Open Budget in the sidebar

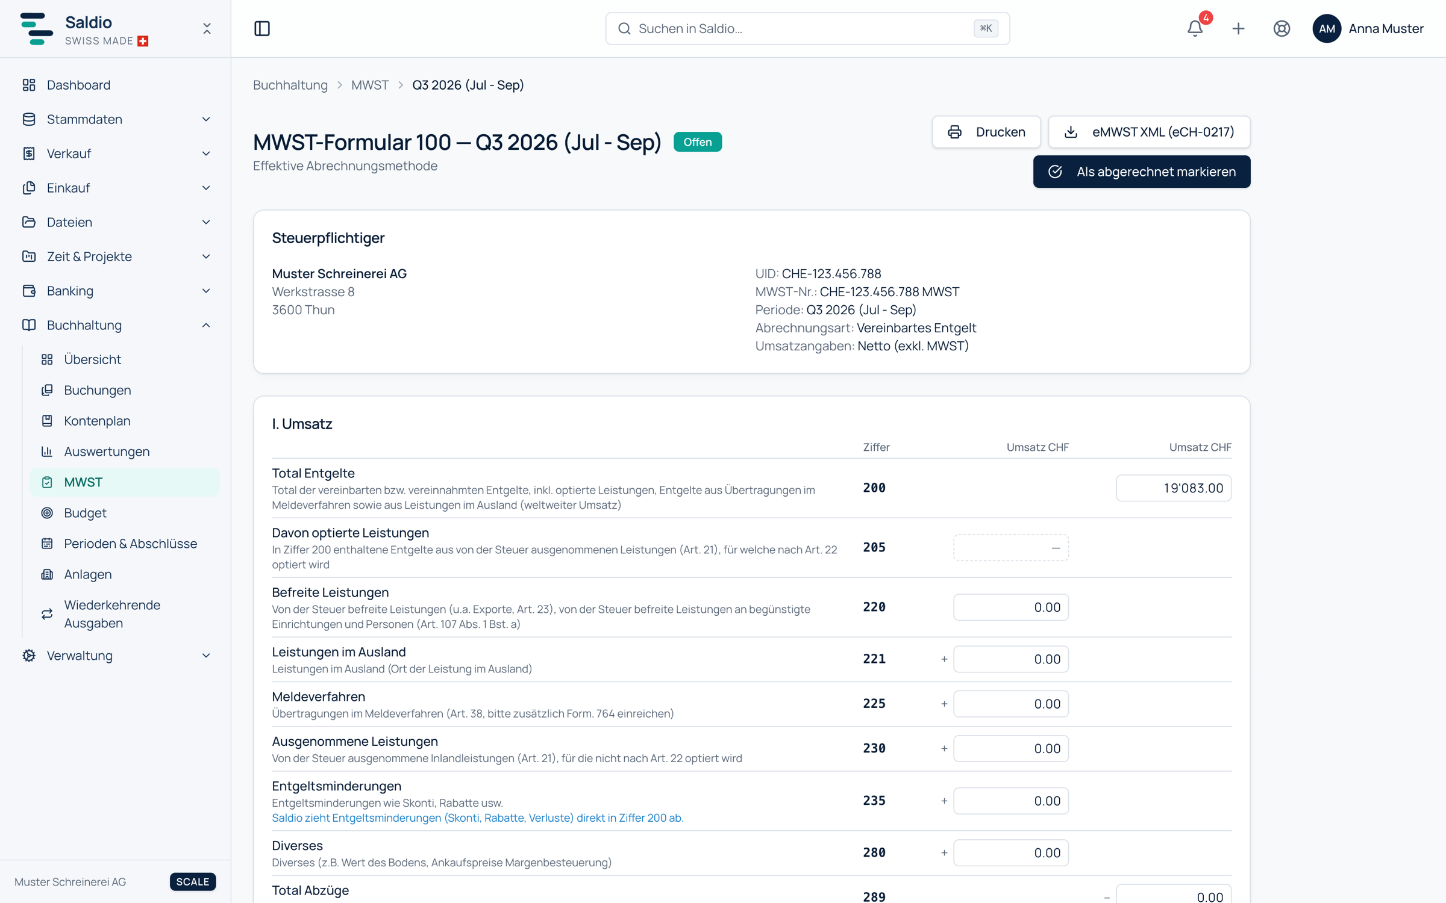[x=125, y=513]
